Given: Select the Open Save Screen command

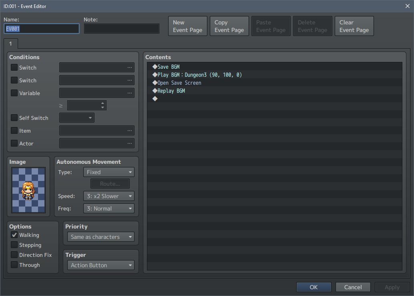Looking at the screenshot, I should [275, 83].
